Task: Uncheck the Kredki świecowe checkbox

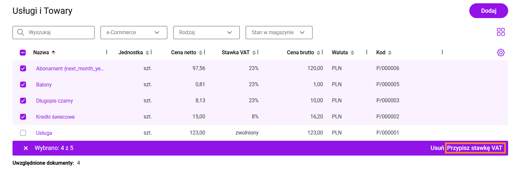Action: click(23, 117)
